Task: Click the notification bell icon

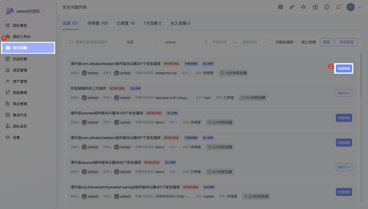Action: click(x=338, y=7)
